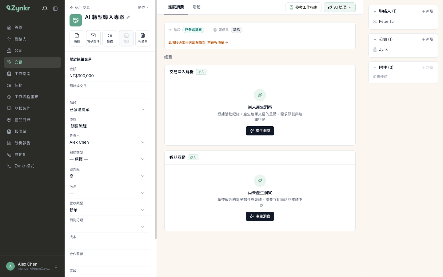443x277 pixels.
Task: Click the 成本 empty field
Action: (110, 244)
